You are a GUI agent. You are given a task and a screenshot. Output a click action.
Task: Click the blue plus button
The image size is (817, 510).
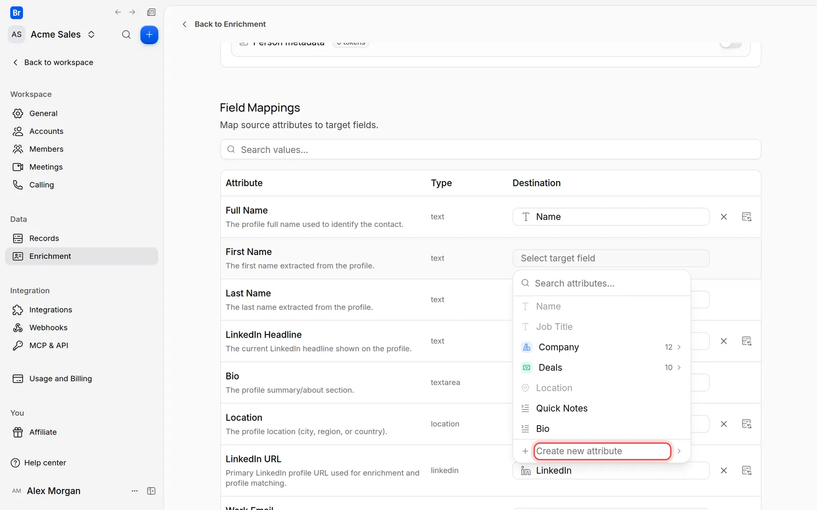tap(149, 35)
